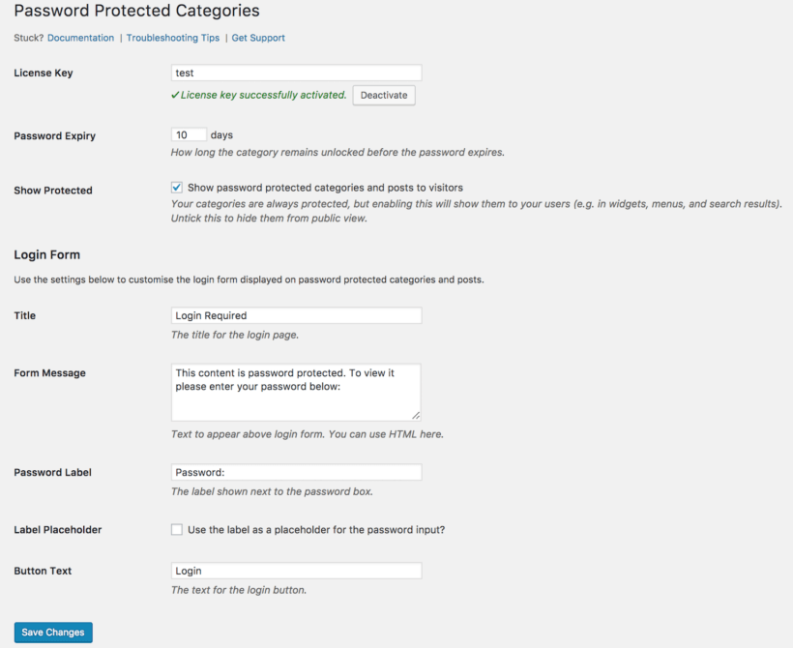The width and height of the screenshot is (793, 648).
Task: Click the Title field containing 'Login Required'
Action: pyautogui.click(x=296, y=315)
